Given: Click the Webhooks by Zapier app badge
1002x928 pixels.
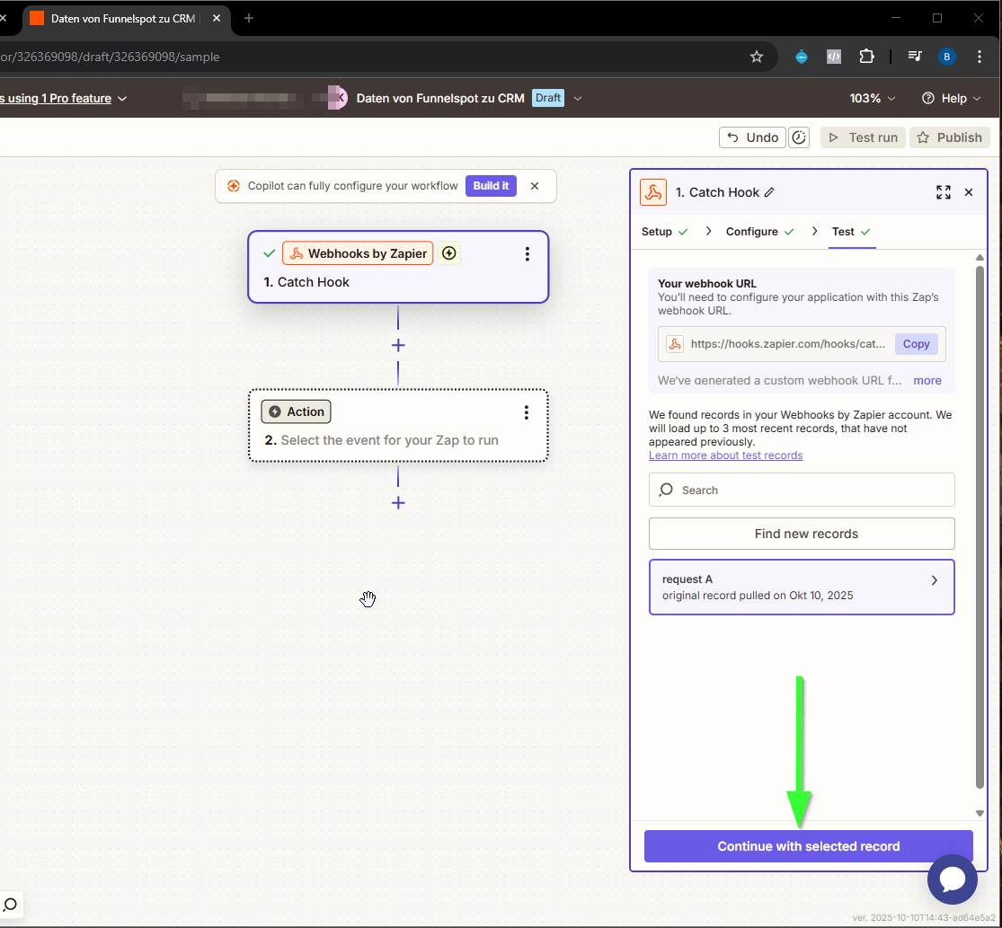Looking at the screenshot, I should point(358,253).
